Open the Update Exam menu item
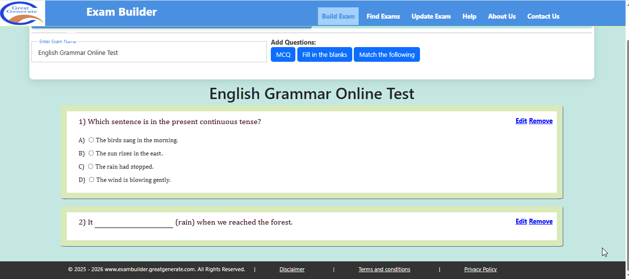This screenshot has width=629, height=279. click(x=431, y=16)
